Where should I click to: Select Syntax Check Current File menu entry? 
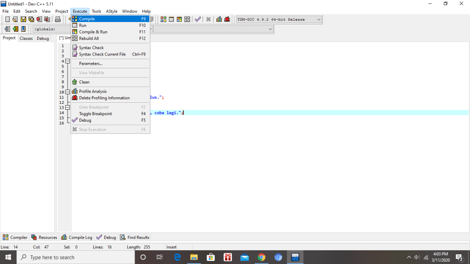(x=102, y=54)
